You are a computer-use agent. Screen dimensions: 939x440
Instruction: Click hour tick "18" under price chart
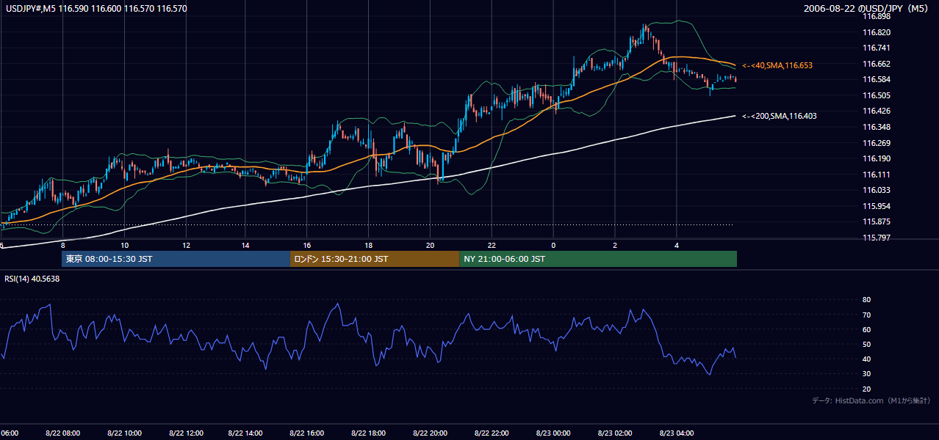point(369,246)
